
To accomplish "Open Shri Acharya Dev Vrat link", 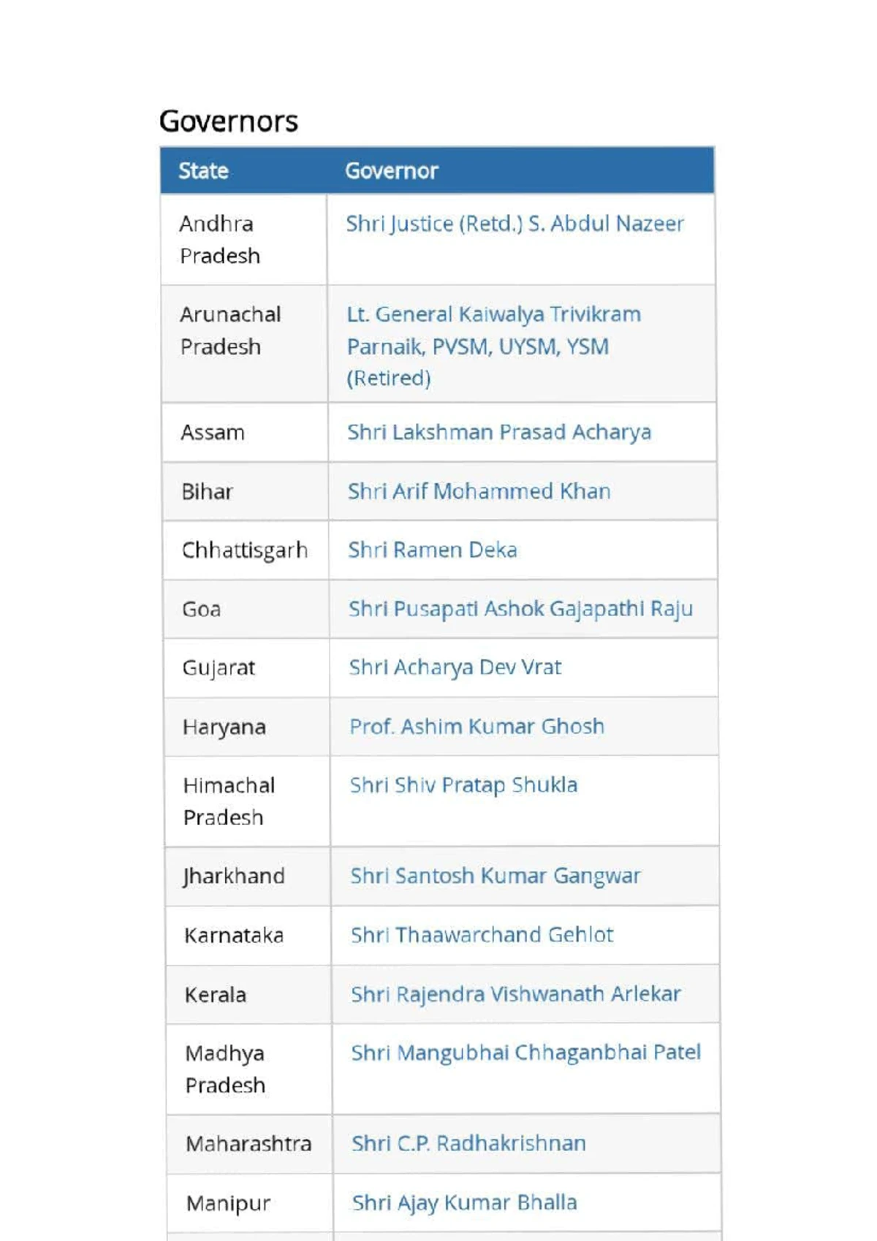I will 455,667.
